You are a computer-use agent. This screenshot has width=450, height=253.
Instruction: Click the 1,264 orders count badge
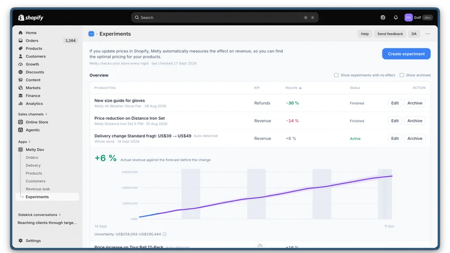(x=70, y=40)
